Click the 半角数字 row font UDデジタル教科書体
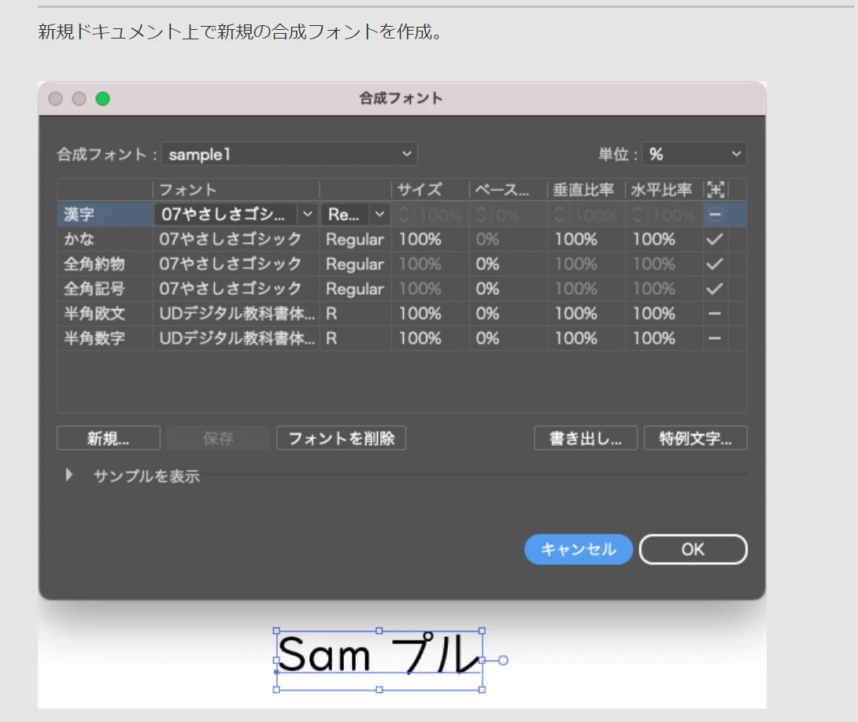Viewport: 858px width, 722px height. pos(237,338)
